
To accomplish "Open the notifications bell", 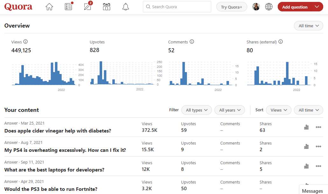I will (x=126, y=7).
